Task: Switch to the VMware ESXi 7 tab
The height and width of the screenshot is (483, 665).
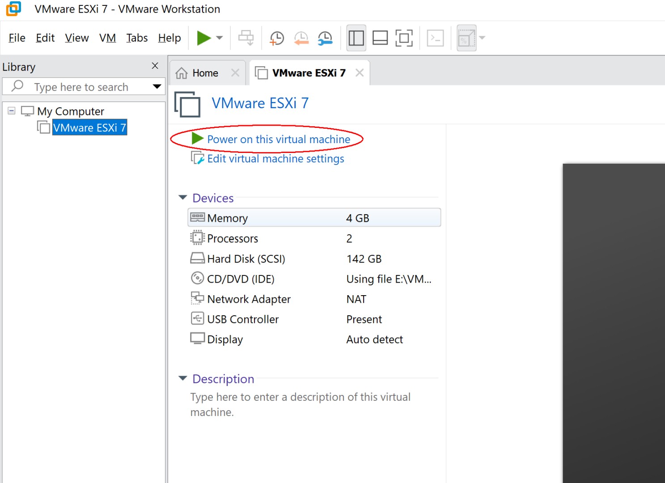Action: (x=309, y=73)
